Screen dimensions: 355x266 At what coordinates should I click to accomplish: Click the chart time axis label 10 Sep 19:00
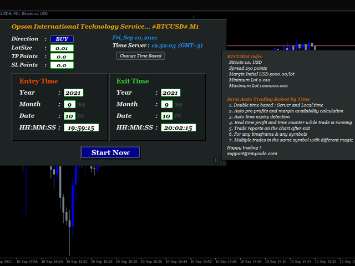coord(226,262)
